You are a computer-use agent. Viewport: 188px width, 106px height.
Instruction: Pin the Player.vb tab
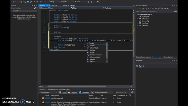[47, 5]
